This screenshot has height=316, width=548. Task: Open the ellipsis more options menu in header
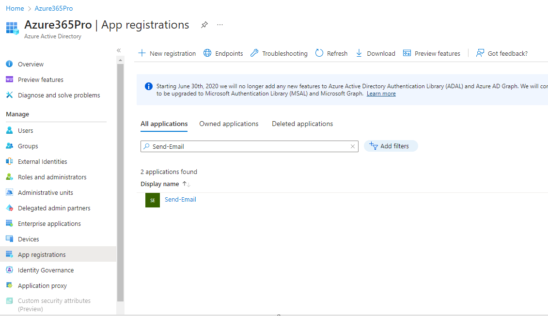[x=220, y=24]
